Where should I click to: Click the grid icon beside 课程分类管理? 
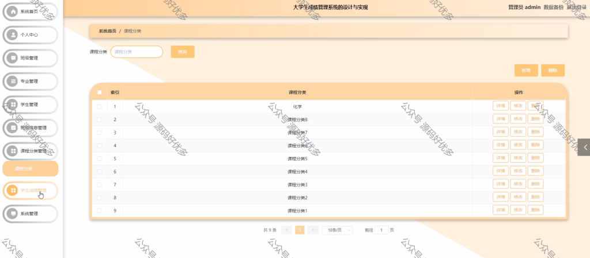coord(13,151)
